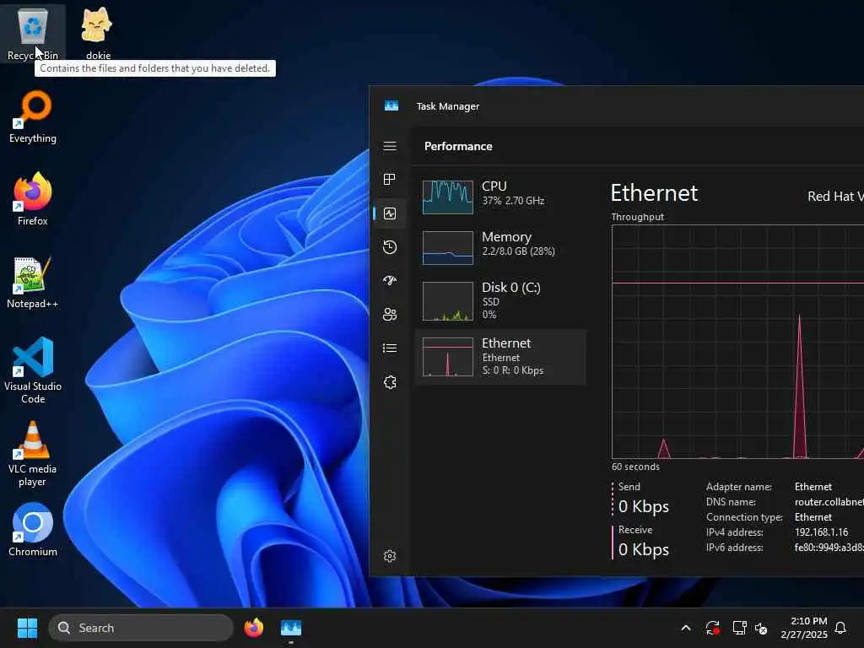Open the Details list icon in the sidebar
864x648 pixels.
pos(390,348)
